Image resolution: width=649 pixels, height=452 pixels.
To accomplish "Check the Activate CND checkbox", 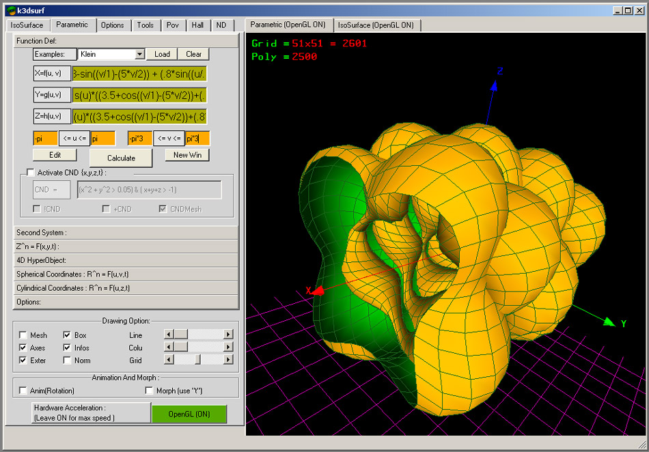I will [30, 173].
